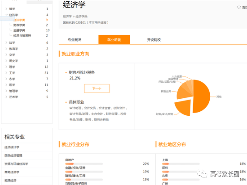Image resolution: width=247 pixels, height=185 pixels.
Task: Open related major 国民经济管理
Action: pyautogui.click(x=13, y=156)
